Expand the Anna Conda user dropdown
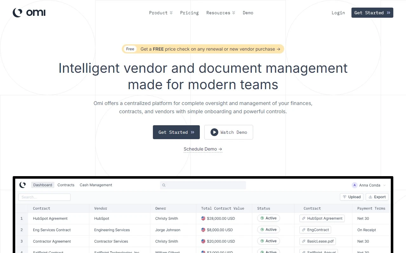 (384, 185)
